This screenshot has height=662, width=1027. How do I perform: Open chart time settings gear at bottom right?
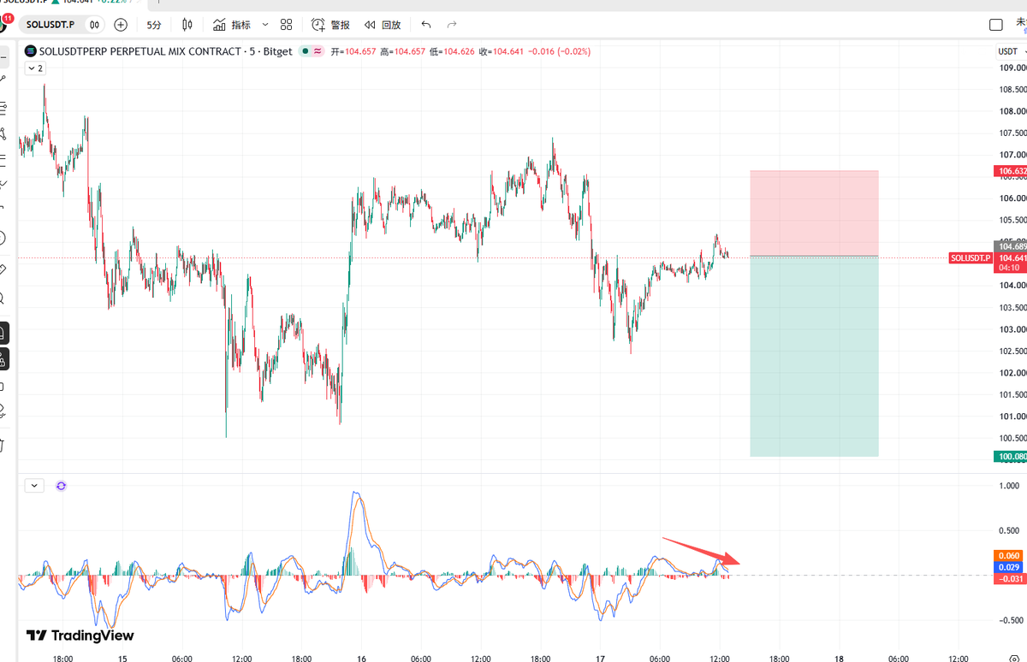pos(1012,659)
